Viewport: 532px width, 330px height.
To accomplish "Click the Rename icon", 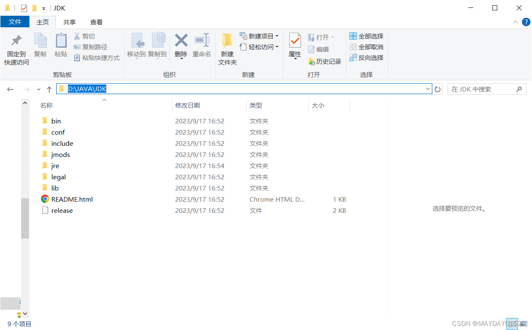I will 202,41.
